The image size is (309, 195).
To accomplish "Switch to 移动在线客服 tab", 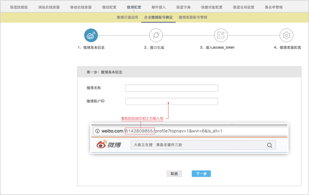I will [x=81, y=7].
